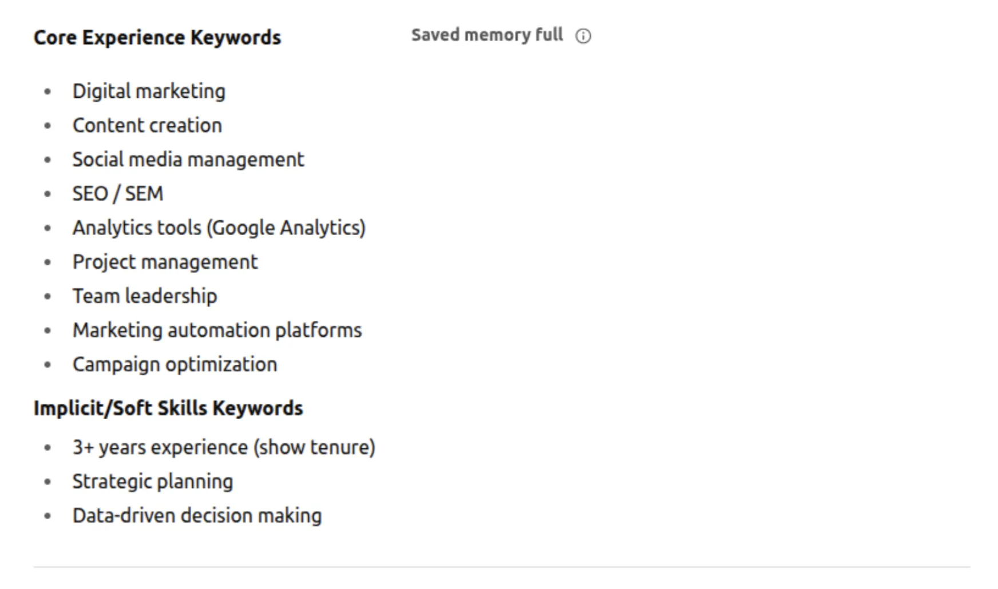Click the words "Analytics tools"
This screenshot has height=589, width=998.
(x=137, y=228)
